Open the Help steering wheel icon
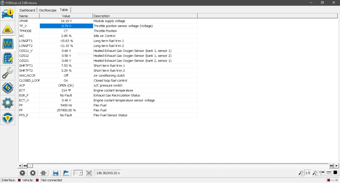 tap(8, 118)
